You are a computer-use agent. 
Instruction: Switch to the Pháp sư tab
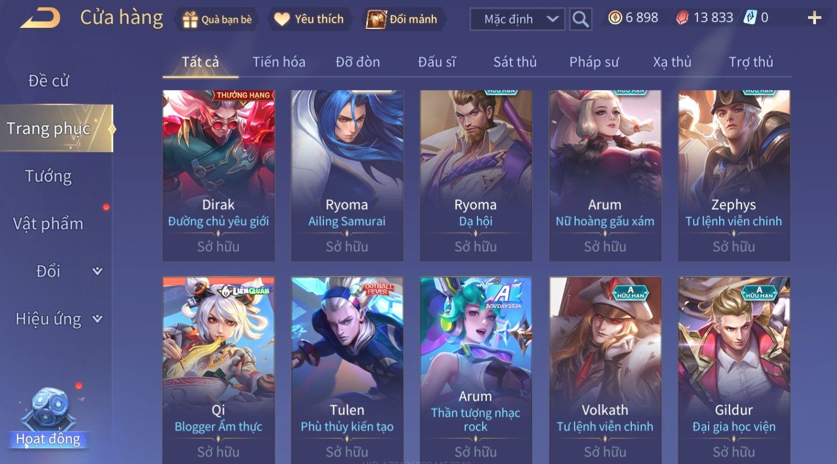click(x=594, y=62)
